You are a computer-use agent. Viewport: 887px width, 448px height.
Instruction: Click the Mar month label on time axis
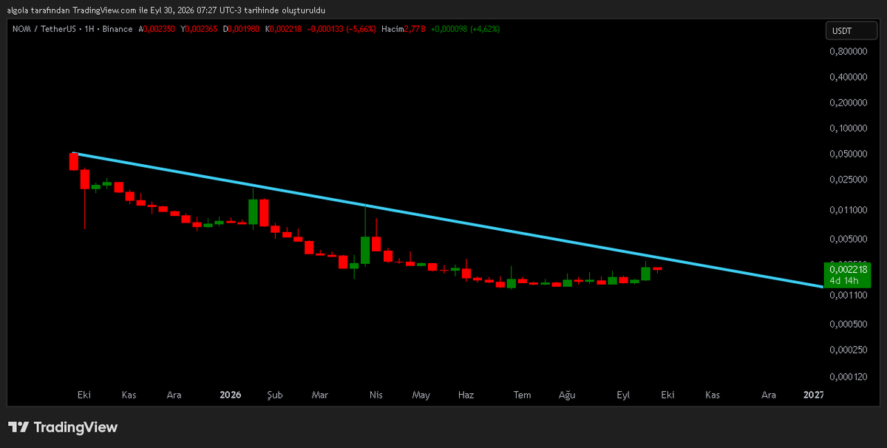[x=320, y=395]
